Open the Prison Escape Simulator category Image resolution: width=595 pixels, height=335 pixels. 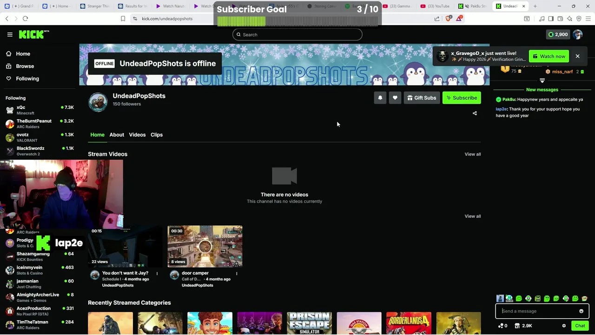click(x=309, y=323)
